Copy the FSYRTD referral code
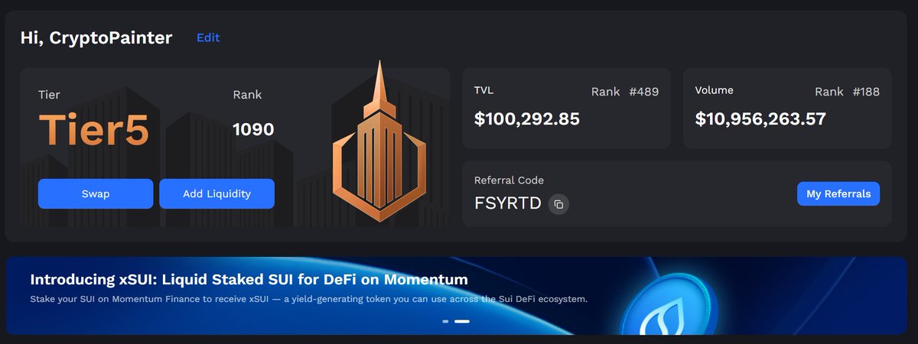The width and height of the screenshot is (918, 344). point(558,204)
